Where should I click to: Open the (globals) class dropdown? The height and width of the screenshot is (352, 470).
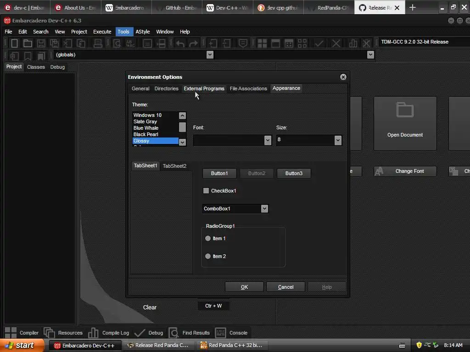pos(210,55)
